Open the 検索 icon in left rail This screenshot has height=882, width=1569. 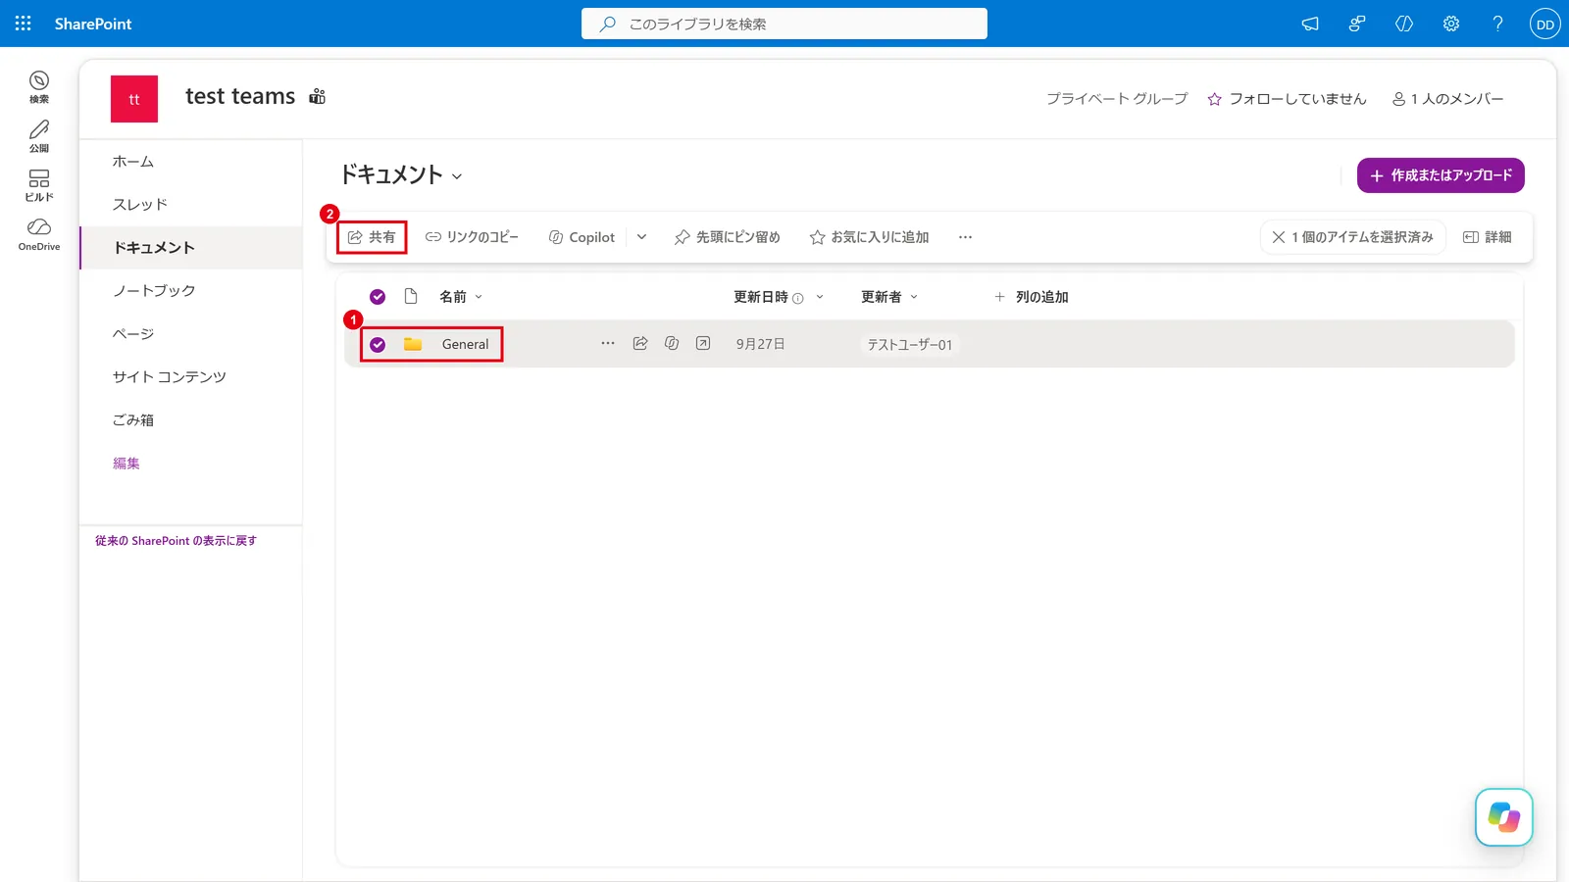click(x=39, y=86)
